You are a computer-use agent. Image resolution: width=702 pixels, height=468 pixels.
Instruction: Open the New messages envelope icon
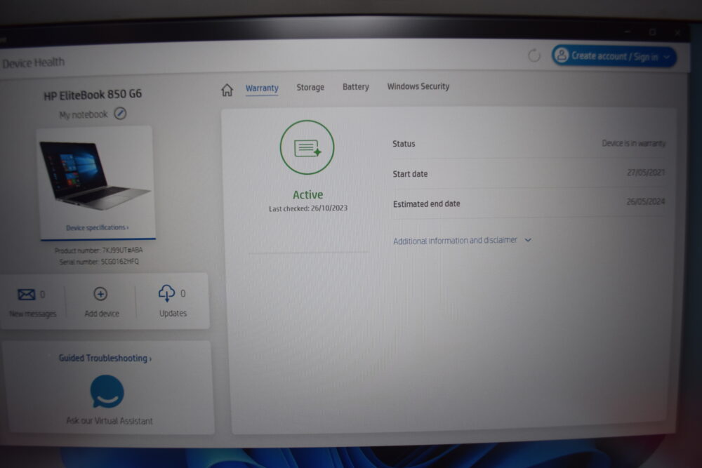27,295
